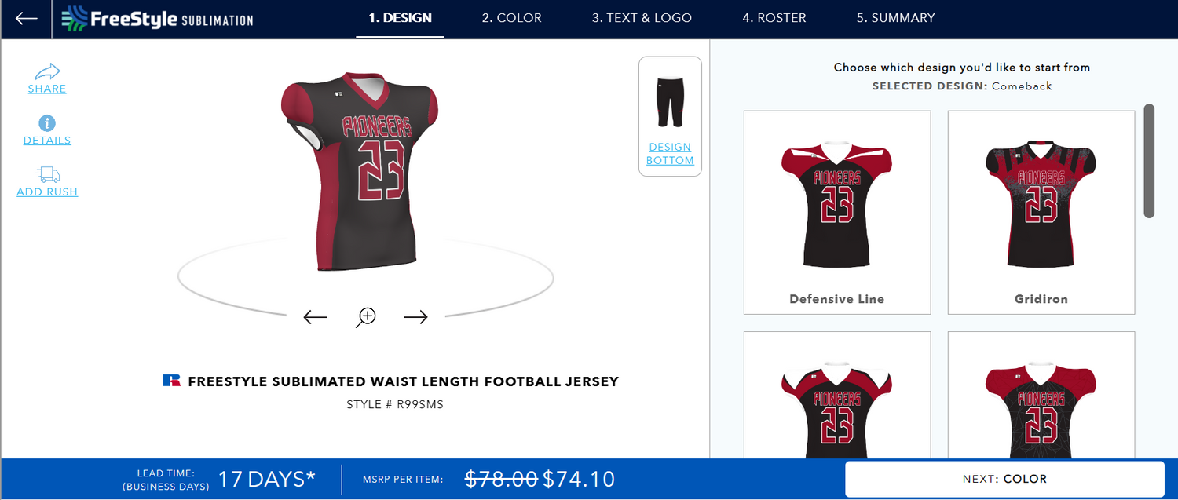Zoom in with magnifier icon

[366, 317]
